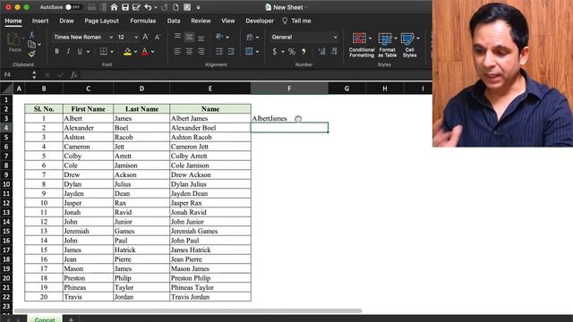This screenshot has height=322, width=573.
Task: Expand the Quick Access Toolbar customize arrow
Action: tap(198, 7)
